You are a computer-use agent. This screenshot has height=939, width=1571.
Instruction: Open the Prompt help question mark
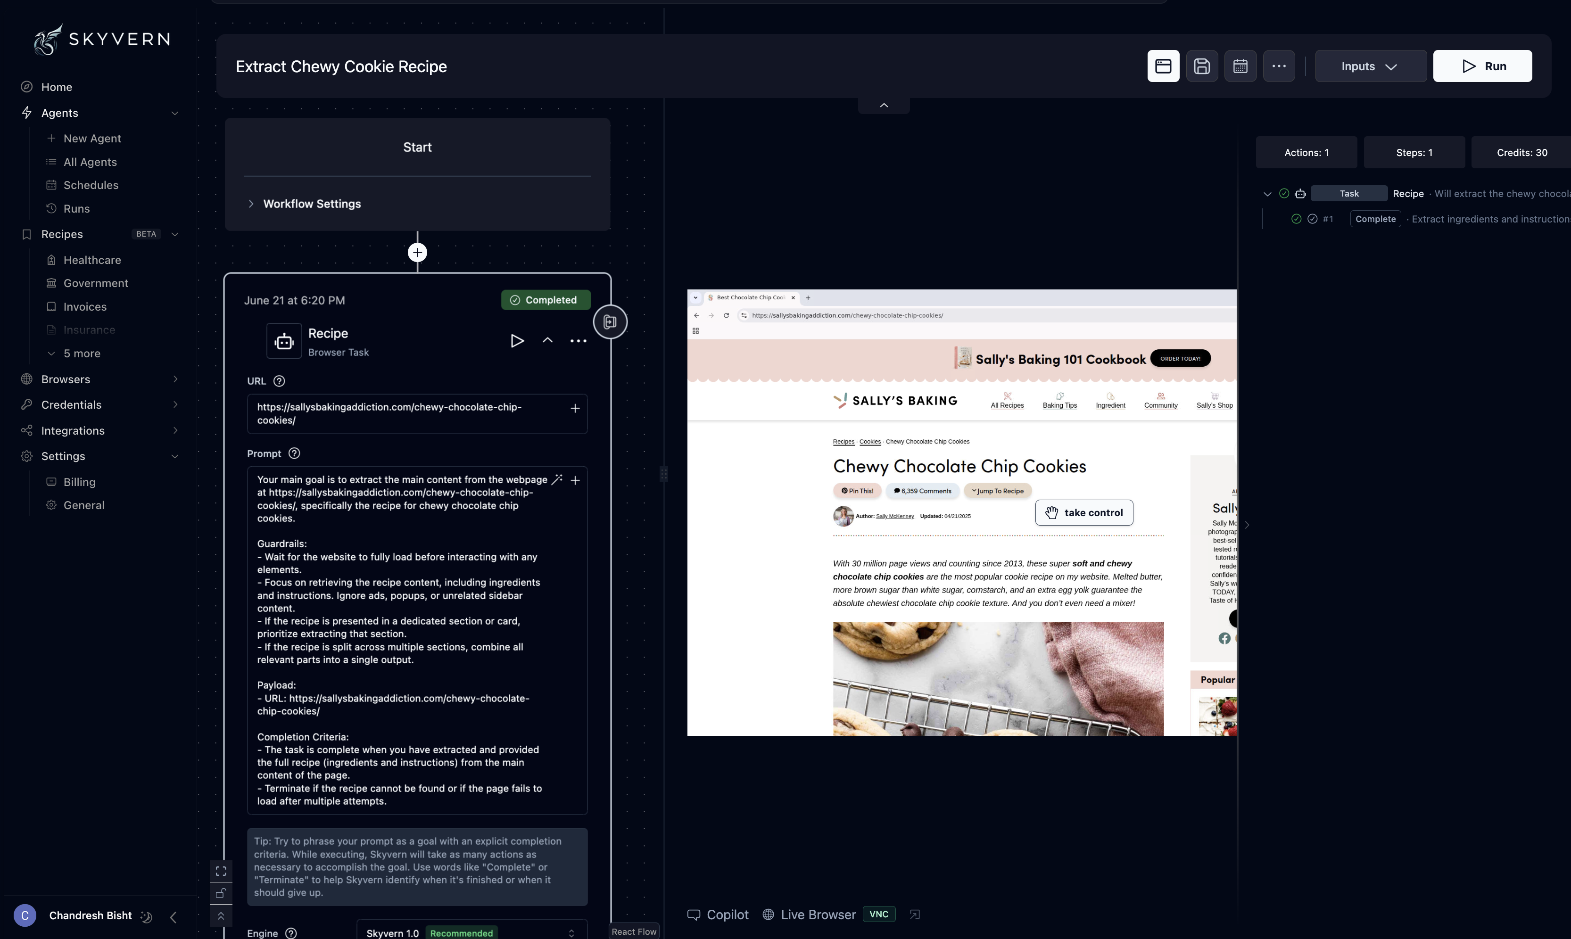[294, 453]
